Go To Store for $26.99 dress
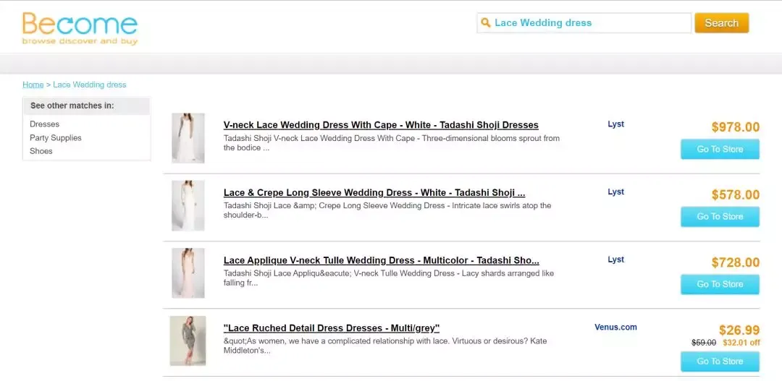 tap(720, 361)
